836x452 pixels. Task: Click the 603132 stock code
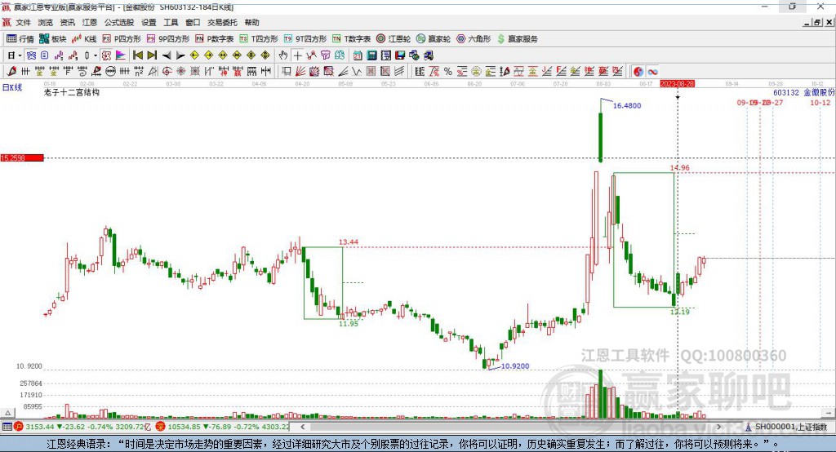786,93
